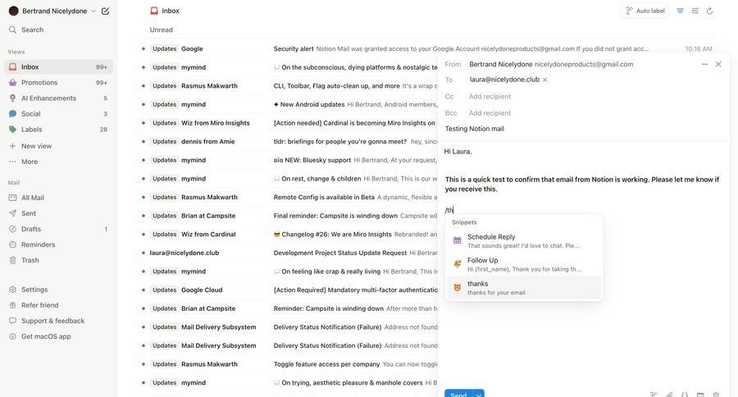Open laura@nicelydone.club status update email
Image resolution: width=738 pixels, height=397 pixels.
pos(289,253)
